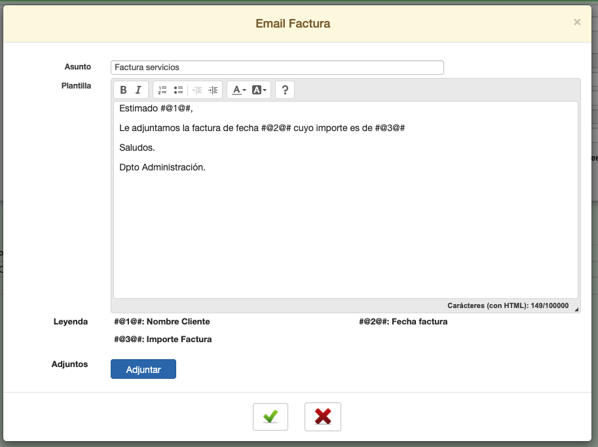Viewport: 598px width, 447px height.
Task: Close the Email Factura dialog
Action: coord(577,22)
